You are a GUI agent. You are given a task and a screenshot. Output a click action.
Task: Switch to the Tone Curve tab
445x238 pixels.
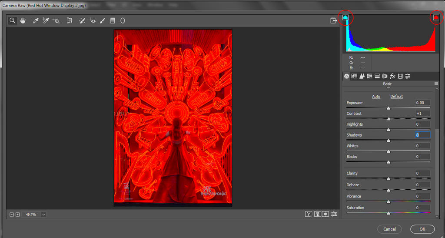[354, 76]
